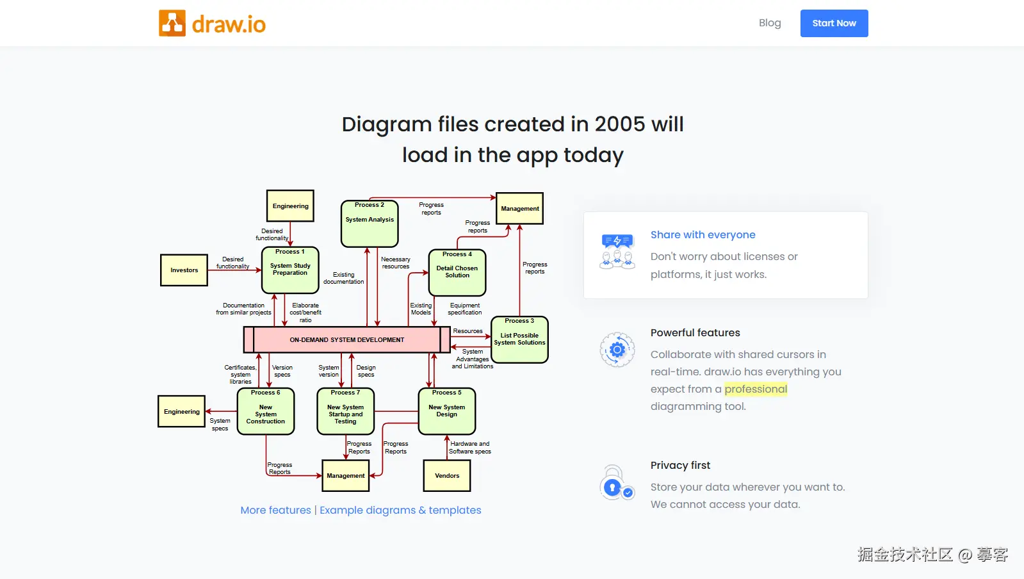Click the "Existing documentation" diagram label
The image size is (1024, 579).
coord(343,278)
